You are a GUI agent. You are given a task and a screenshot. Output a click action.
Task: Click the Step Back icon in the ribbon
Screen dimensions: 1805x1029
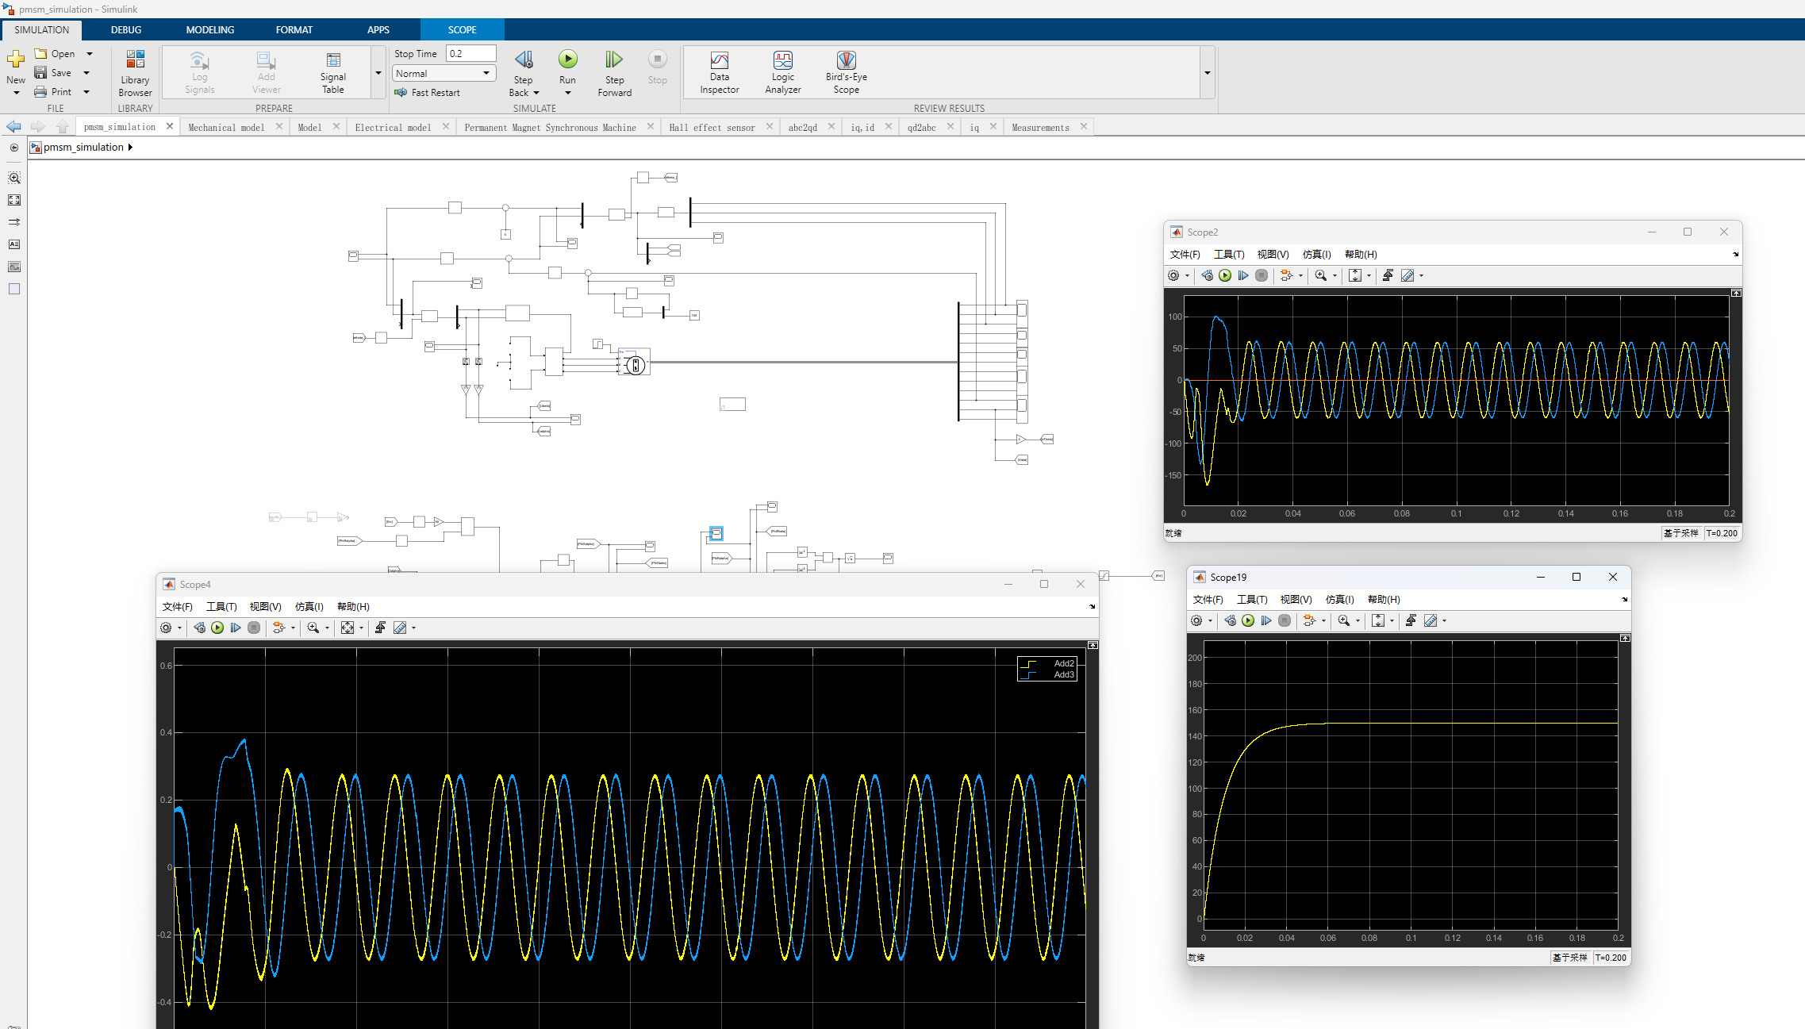(524, 60)
